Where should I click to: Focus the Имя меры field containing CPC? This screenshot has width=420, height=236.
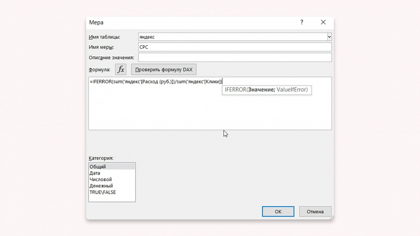point(235,47)
